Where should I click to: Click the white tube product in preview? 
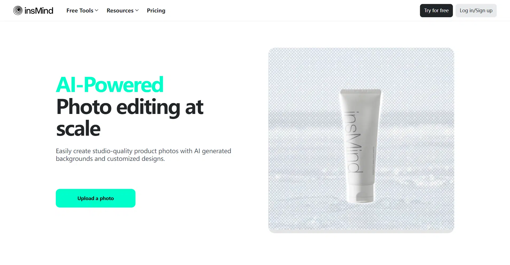pyautogui.click(x=361, y=146)
